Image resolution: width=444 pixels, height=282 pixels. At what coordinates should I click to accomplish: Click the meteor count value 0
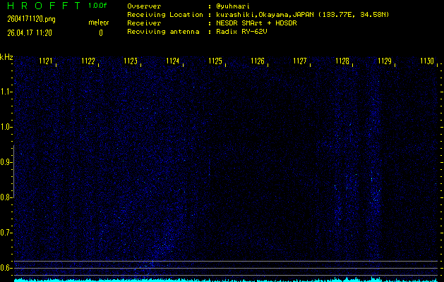(x=101, y=33)
